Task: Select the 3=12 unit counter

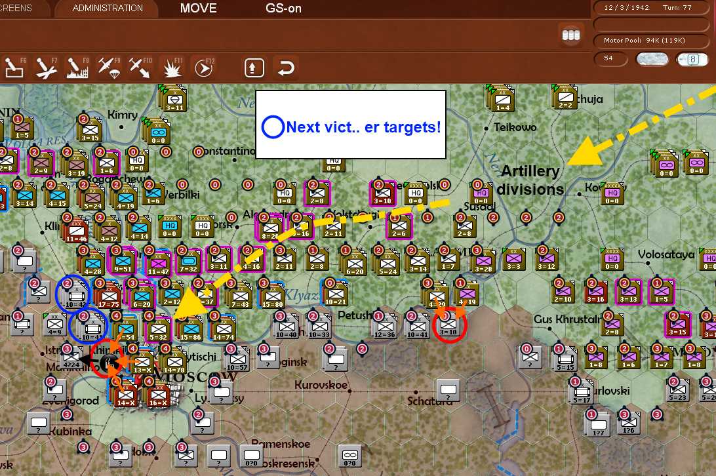Action: tap(547, 258)
